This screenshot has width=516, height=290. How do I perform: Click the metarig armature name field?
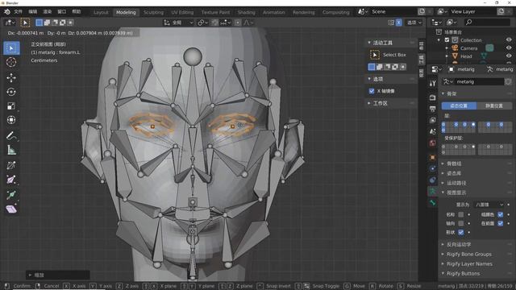coord(480,81)
